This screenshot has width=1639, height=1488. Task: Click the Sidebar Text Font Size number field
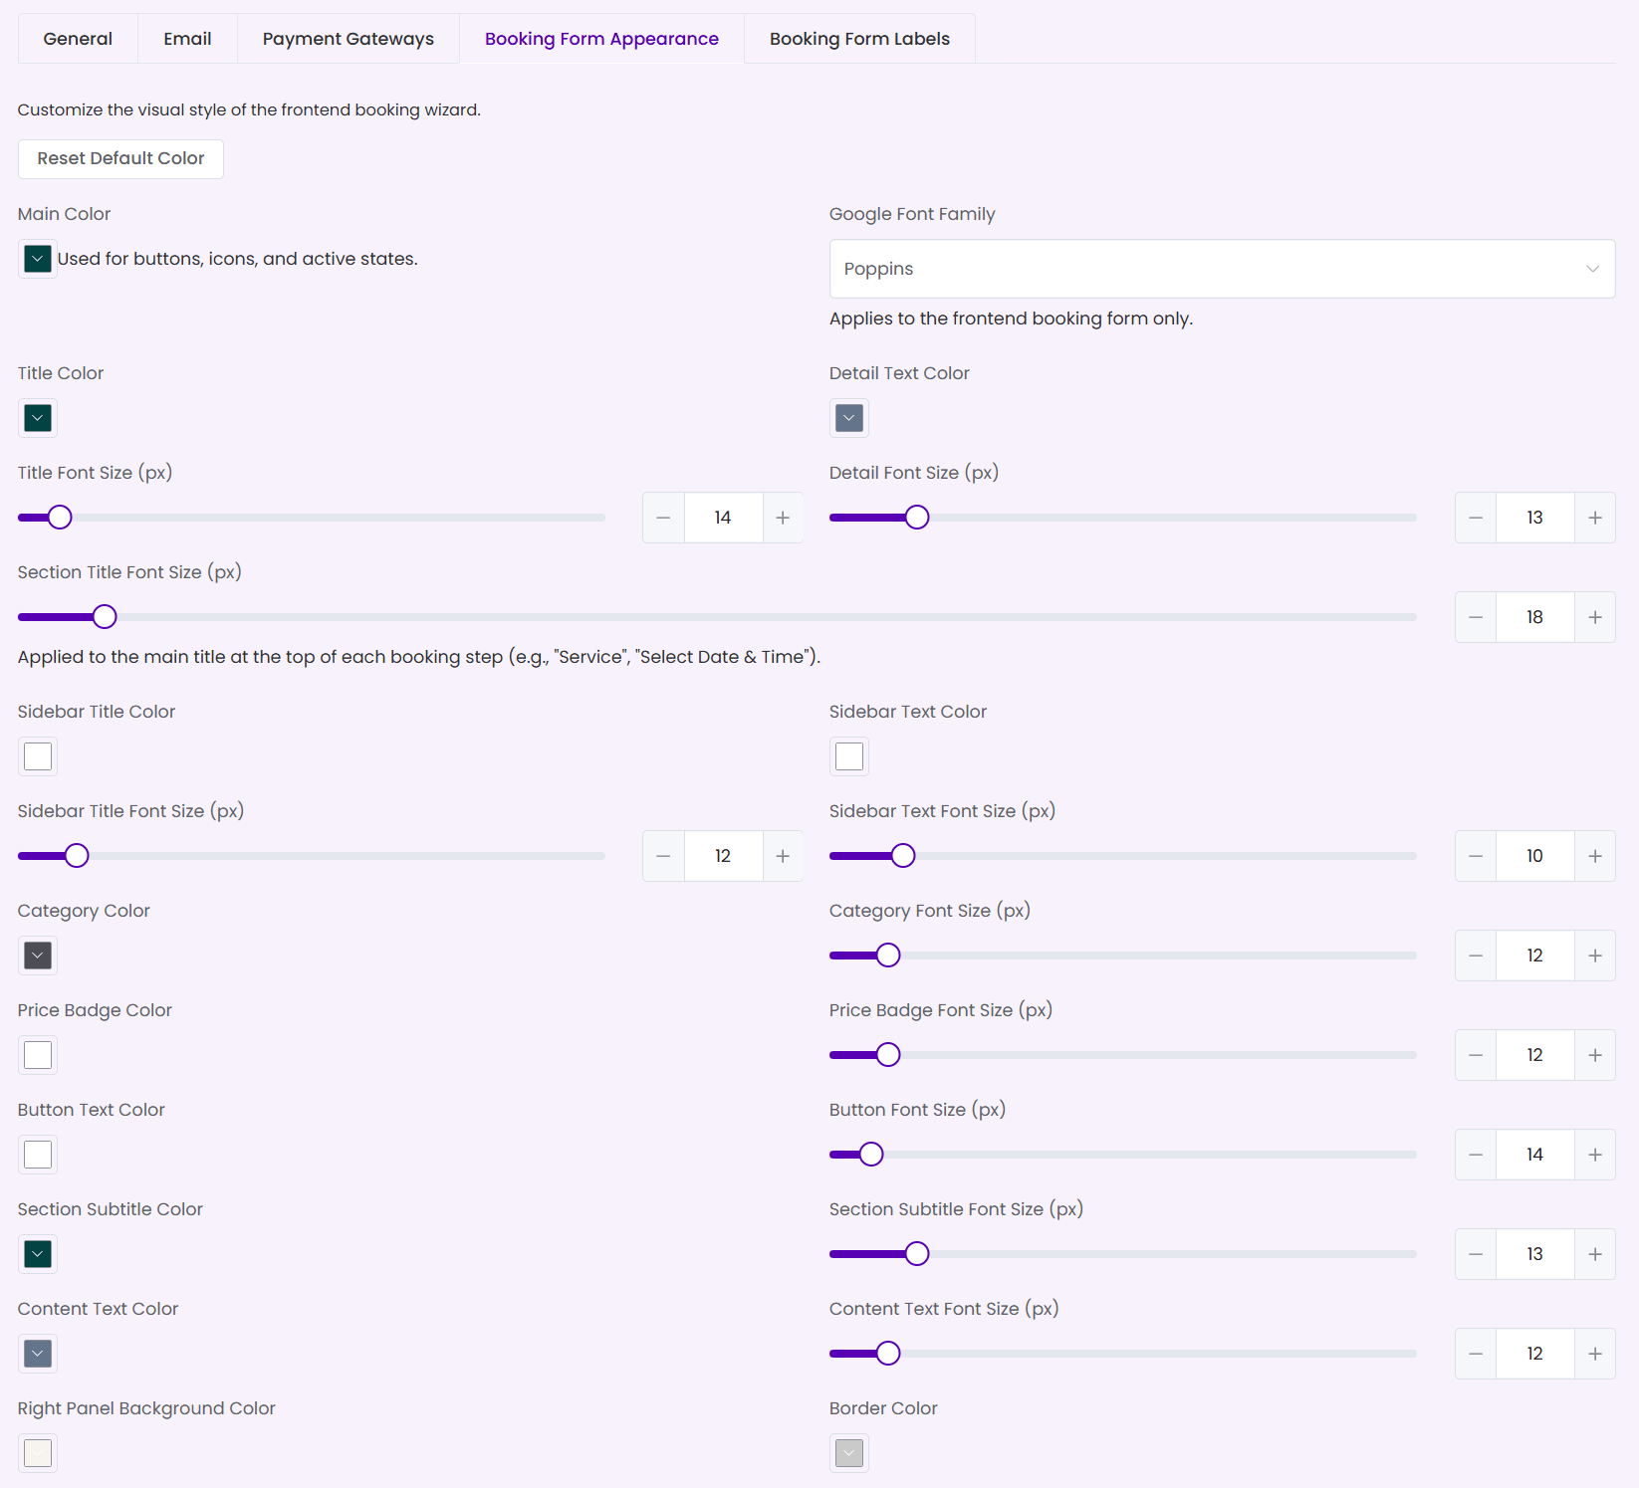pos(1535,856)
